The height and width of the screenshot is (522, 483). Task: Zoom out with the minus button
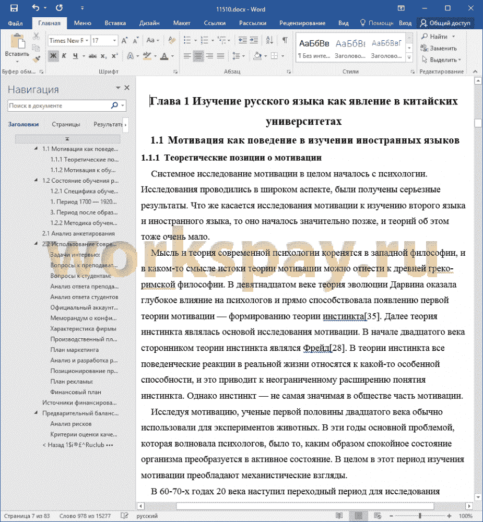pos(391,516)
